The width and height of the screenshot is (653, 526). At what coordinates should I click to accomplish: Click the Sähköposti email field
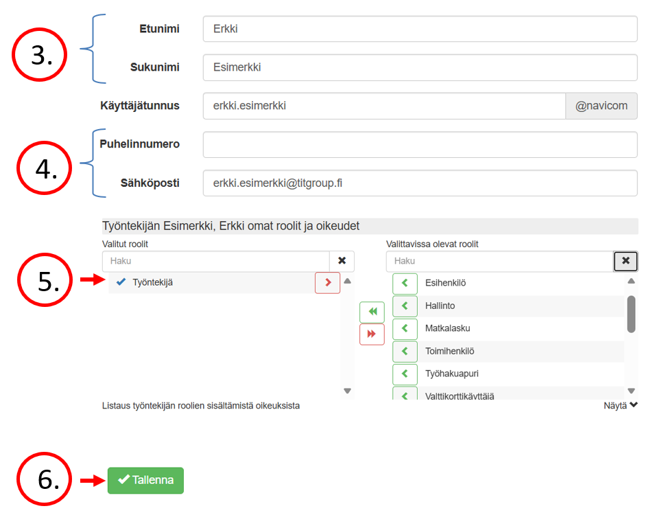tap(420, 183)
